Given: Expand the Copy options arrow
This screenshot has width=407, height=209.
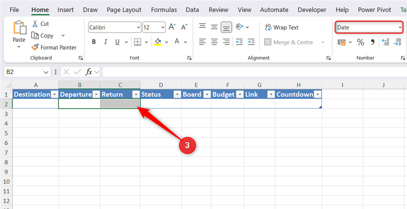Looking at the screenshot, I should [x=63, y=35].
